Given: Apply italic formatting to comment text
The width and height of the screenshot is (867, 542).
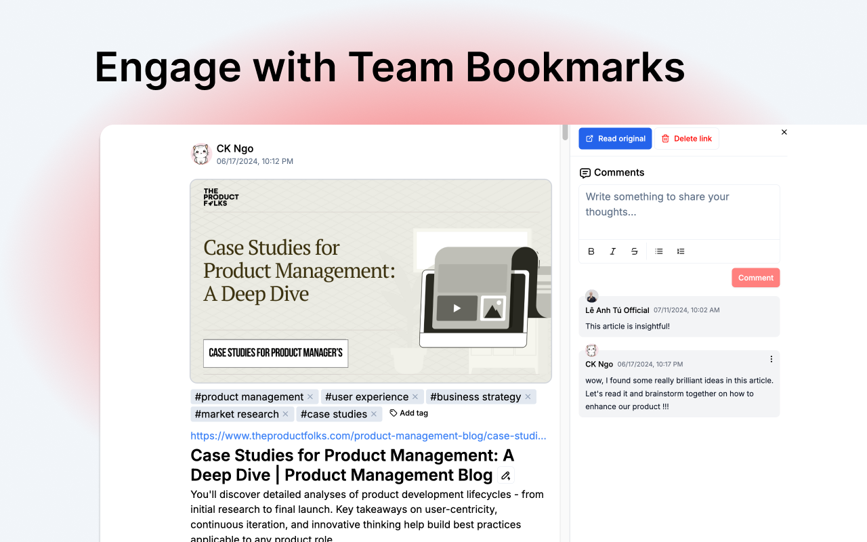Looking at the screenshot, I should point(612,251).
